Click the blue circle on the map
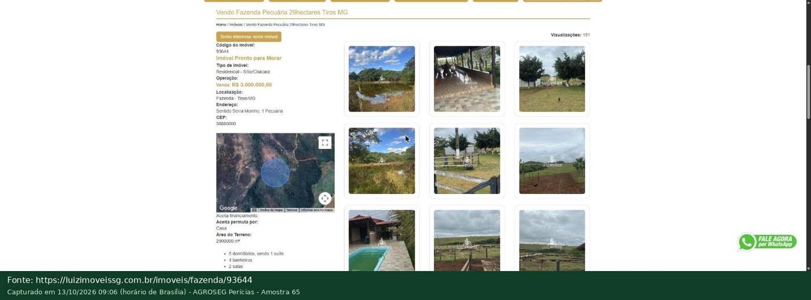The width and height of the screenshot is (811, 300). pos(275,173)
